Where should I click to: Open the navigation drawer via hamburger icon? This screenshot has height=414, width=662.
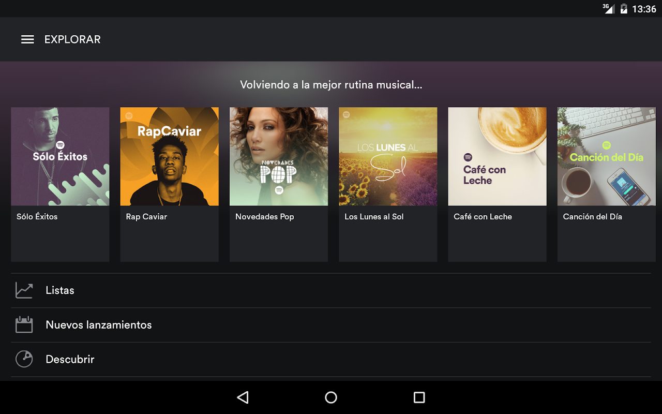[x=27, y=39]
